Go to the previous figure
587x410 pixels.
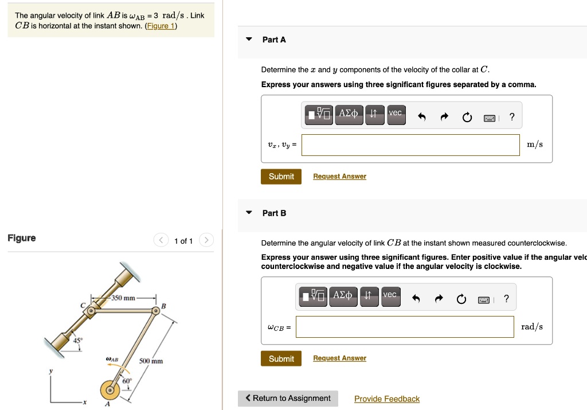coord(161,240)
